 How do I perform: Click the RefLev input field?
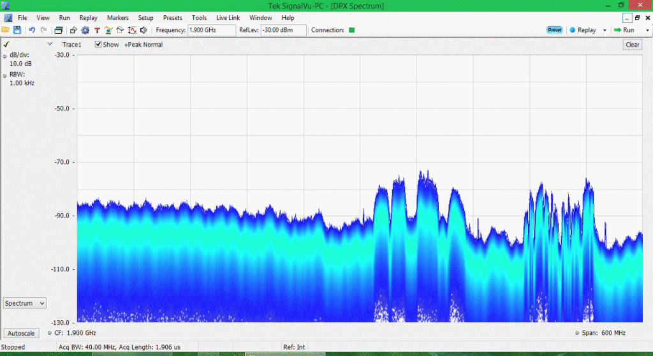(x=283, y=30)
